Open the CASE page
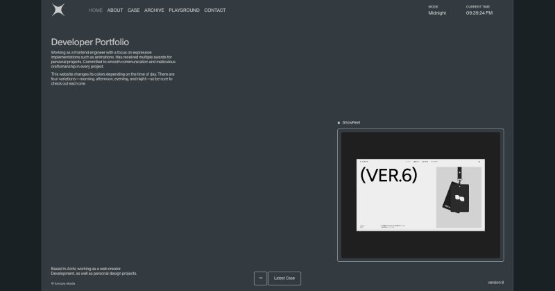Screen dimensions: 555x291 point(133,10)
